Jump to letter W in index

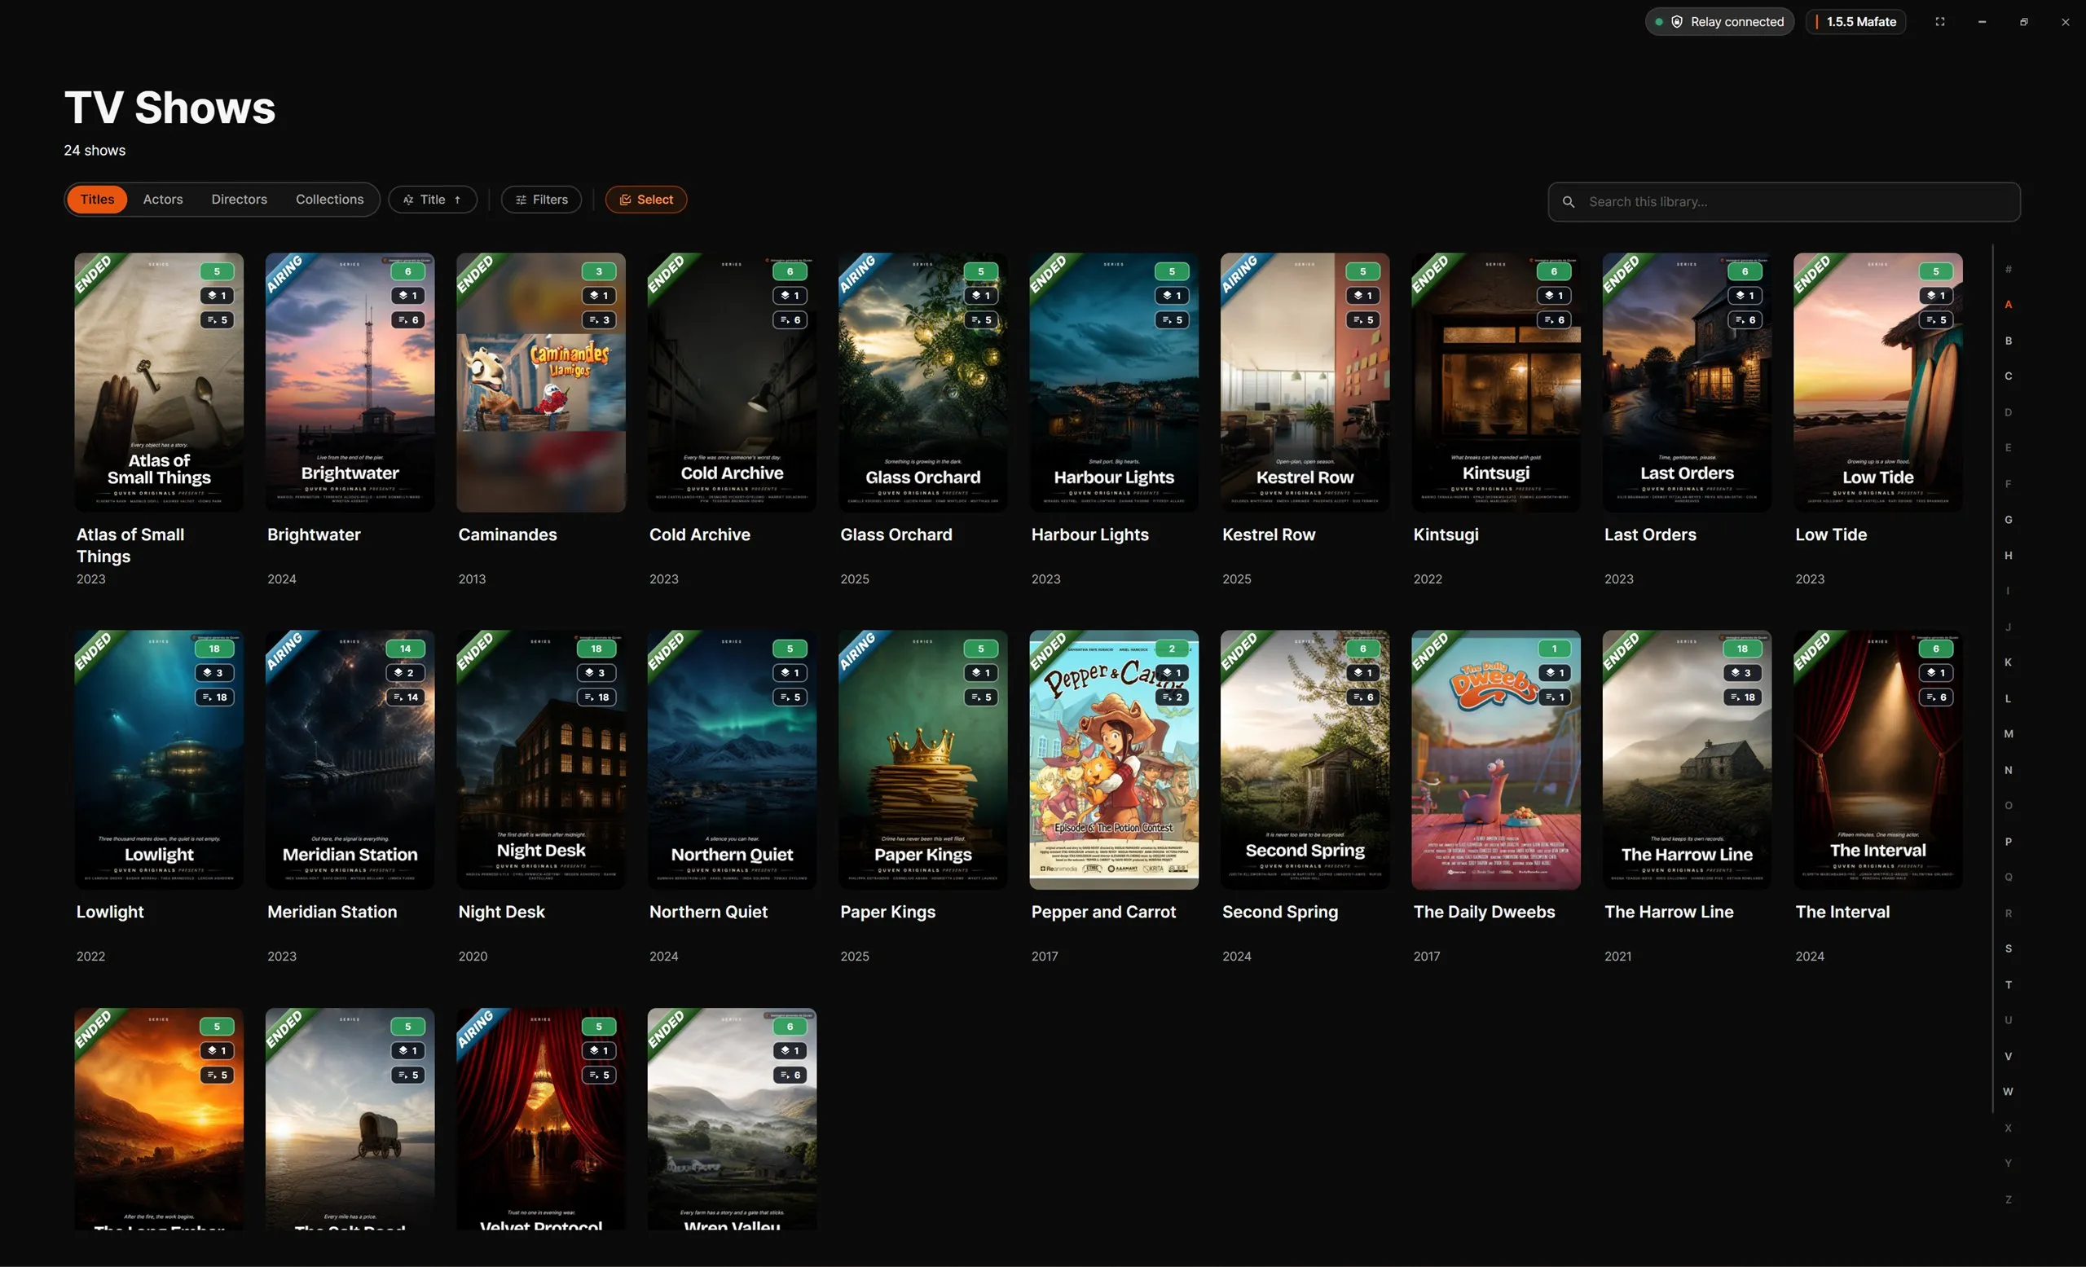click(x=2008, y=1092)
